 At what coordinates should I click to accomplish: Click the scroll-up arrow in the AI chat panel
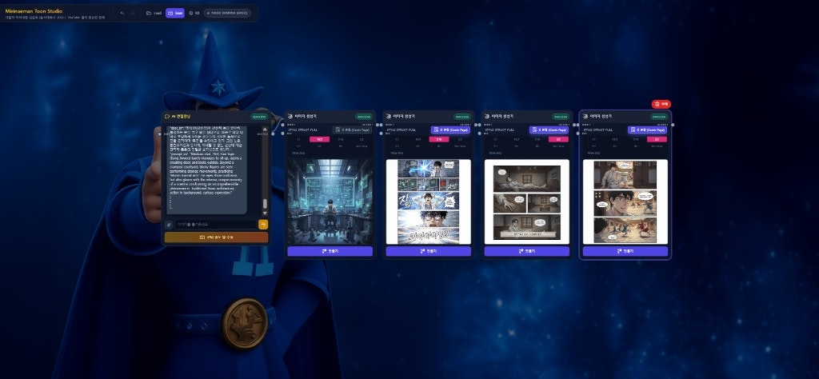[265, 130]
